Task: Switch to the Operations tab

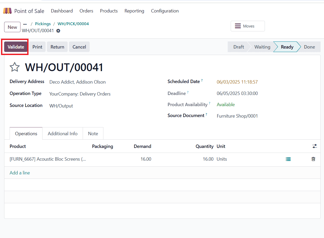Action: 26,134
